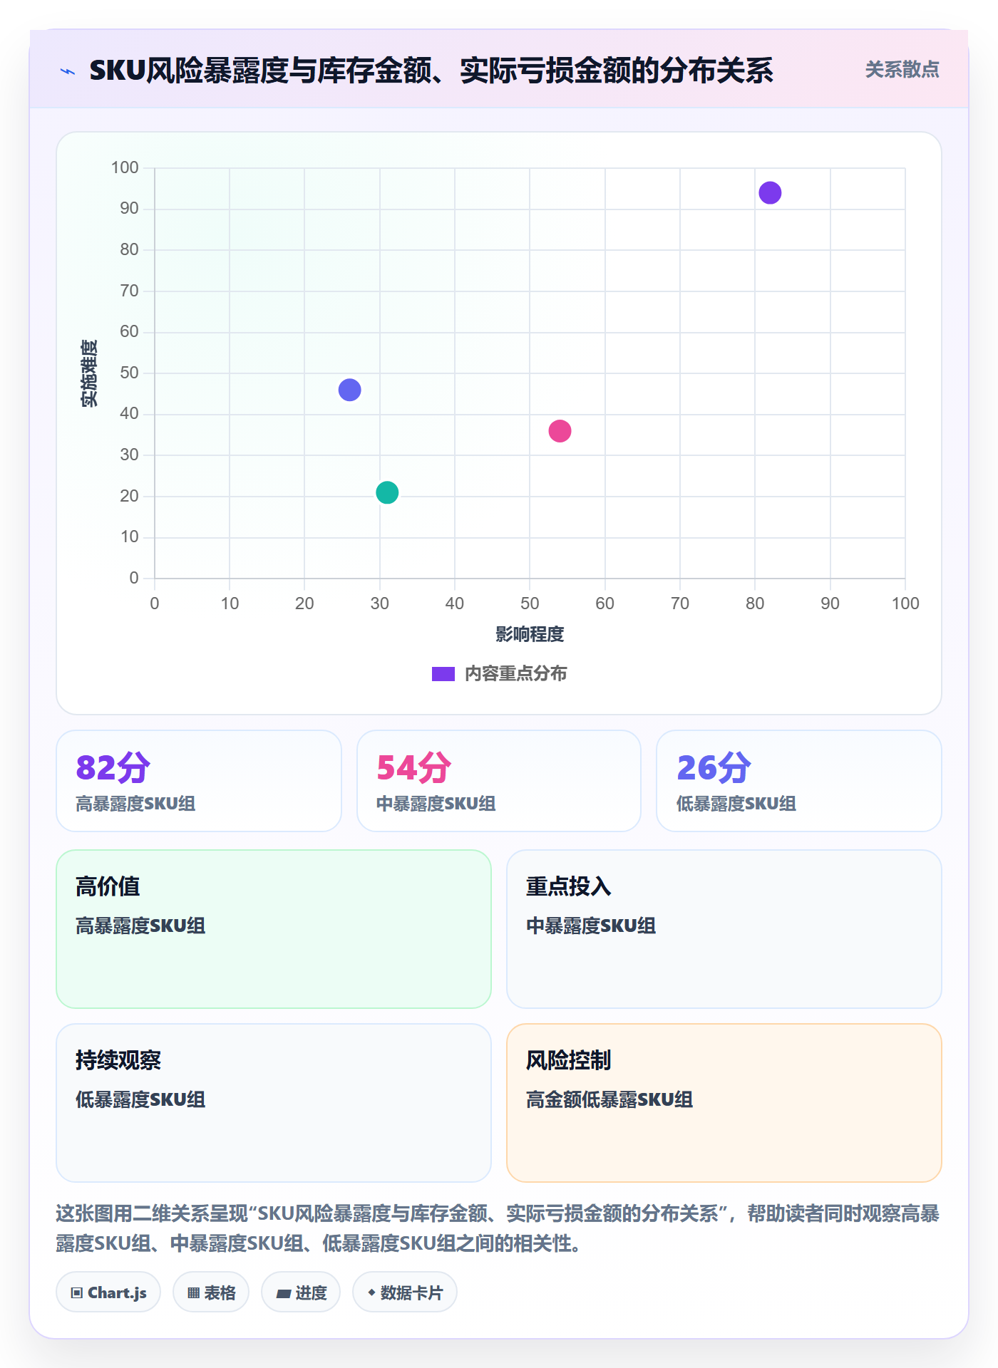Click the lightning icon beside the title
Screen dimensions: 998x1368
[68, 71]
